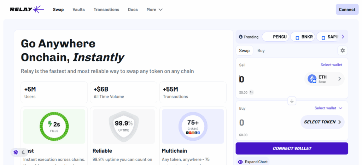Open the More dropdown in navigation

pos(154,10)
